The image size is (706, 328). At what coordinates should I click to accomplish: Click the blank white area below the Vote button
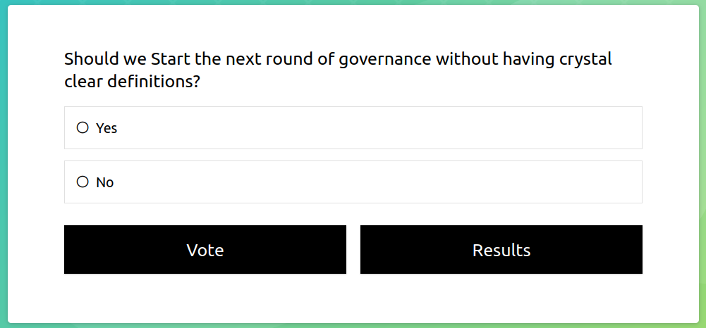click(x=205, y=297)
